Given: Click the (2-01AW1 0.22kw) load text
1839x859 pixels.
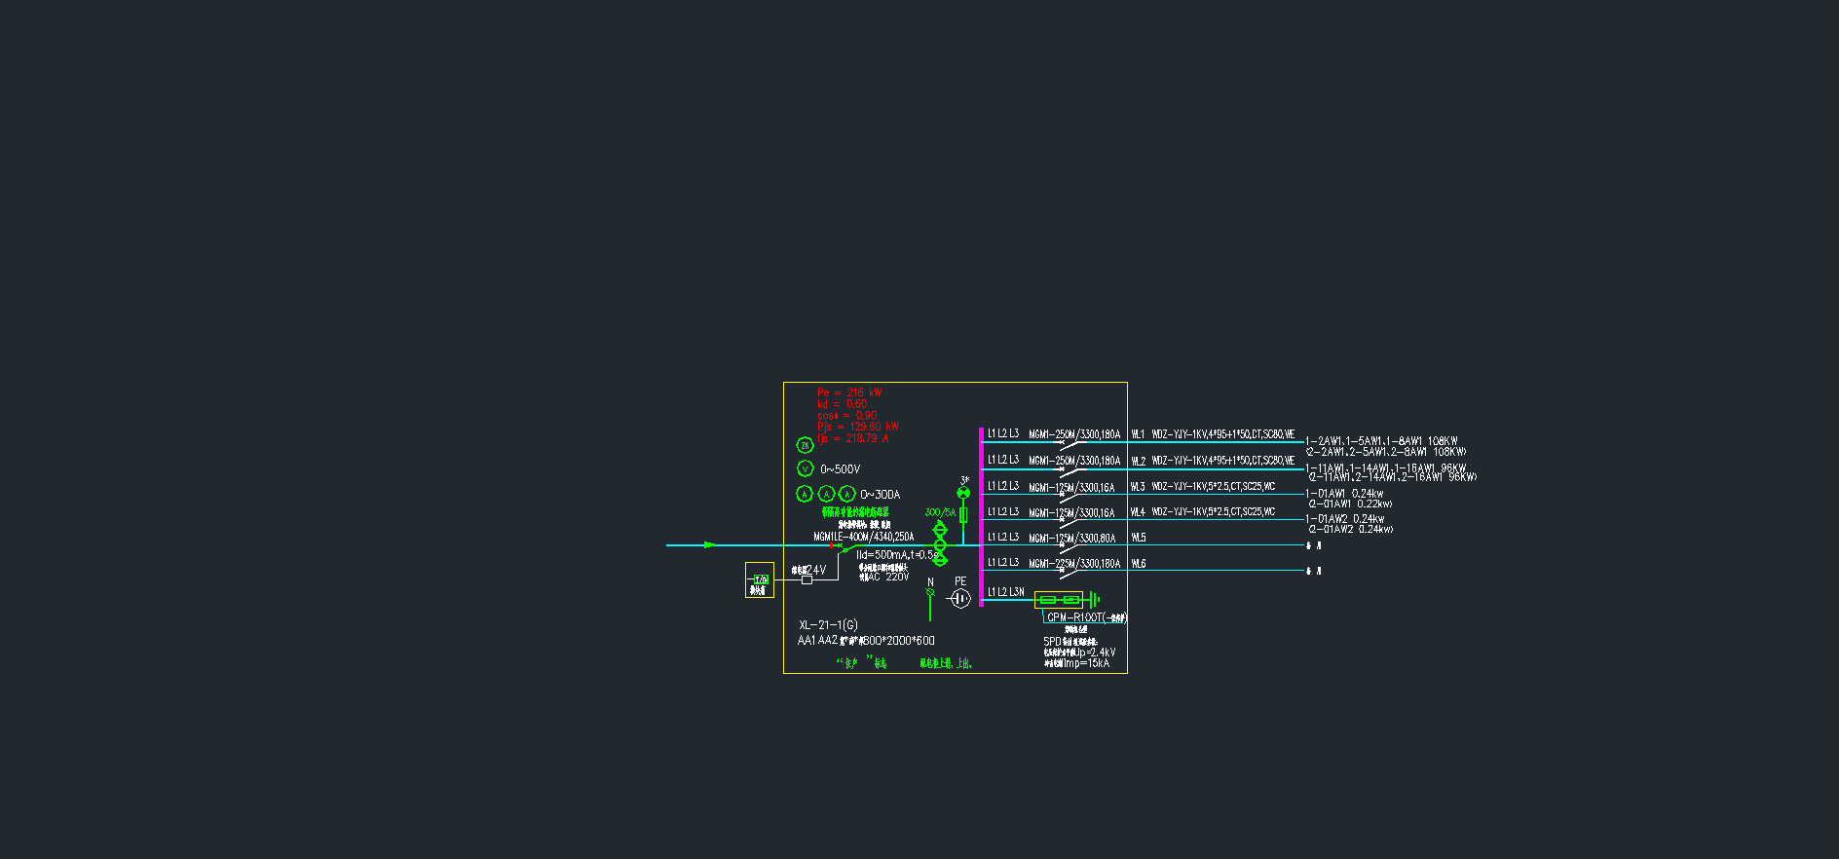Looking at the screenshot, I should coord(1350,504).
